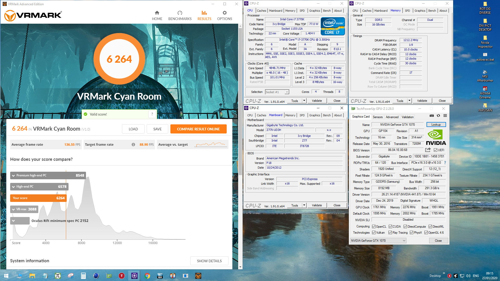Take GPU-Z screenshot with camera icon
This screenshot has height=281, width=500.
pos(432,116)
